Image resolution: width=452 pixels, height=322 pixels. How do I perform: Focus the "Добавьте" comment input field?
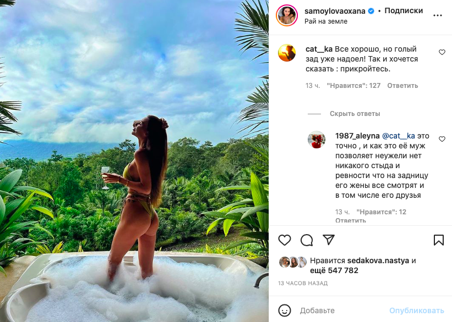[x=341, y=310]
